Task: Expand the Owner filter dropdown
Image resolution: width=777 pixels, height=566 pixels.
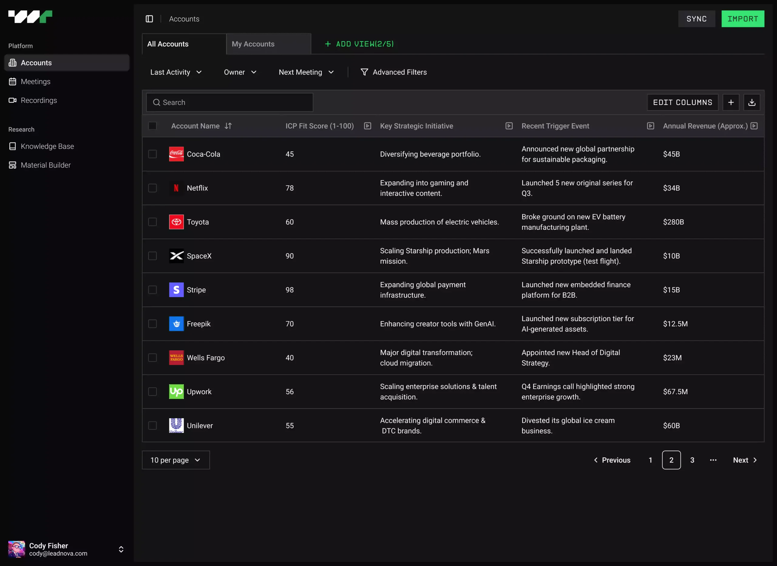Action: (240, 72)
